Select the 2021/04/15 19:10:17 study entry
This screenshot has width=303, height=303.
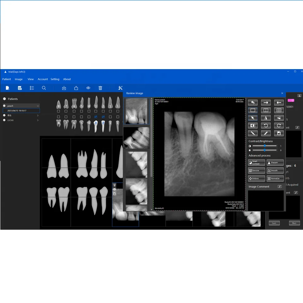click(x=21, y=110)
